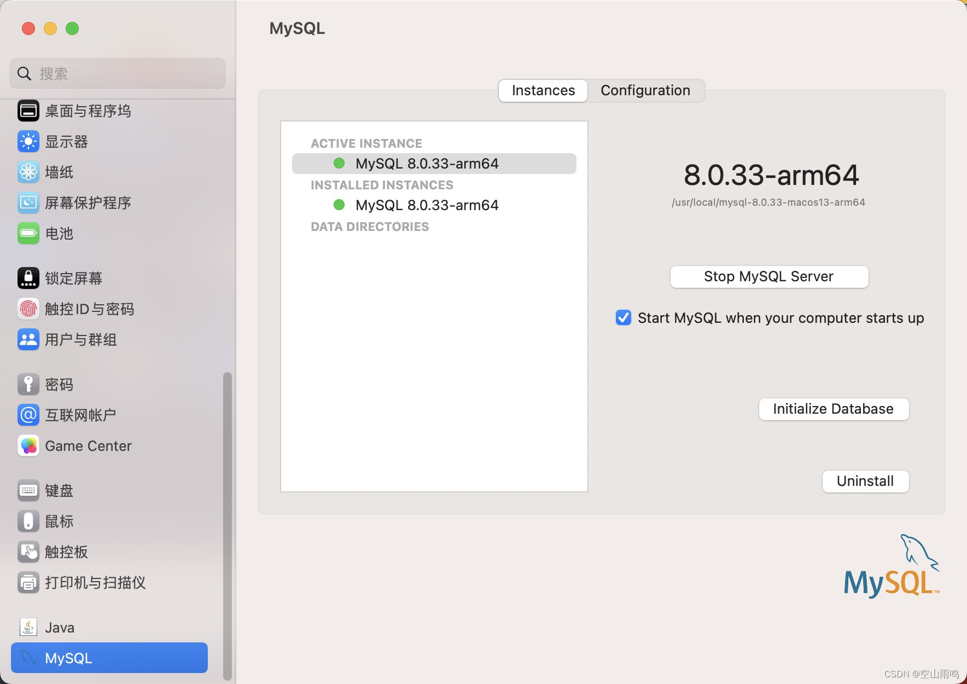Open Wallpaper settings icon (墙纸)

pyautogui.click(x=28, y=172)
